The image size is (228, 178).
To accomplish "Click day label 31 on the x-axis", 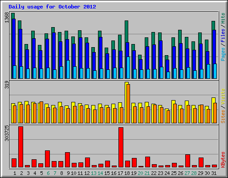I will click(214, 173).
